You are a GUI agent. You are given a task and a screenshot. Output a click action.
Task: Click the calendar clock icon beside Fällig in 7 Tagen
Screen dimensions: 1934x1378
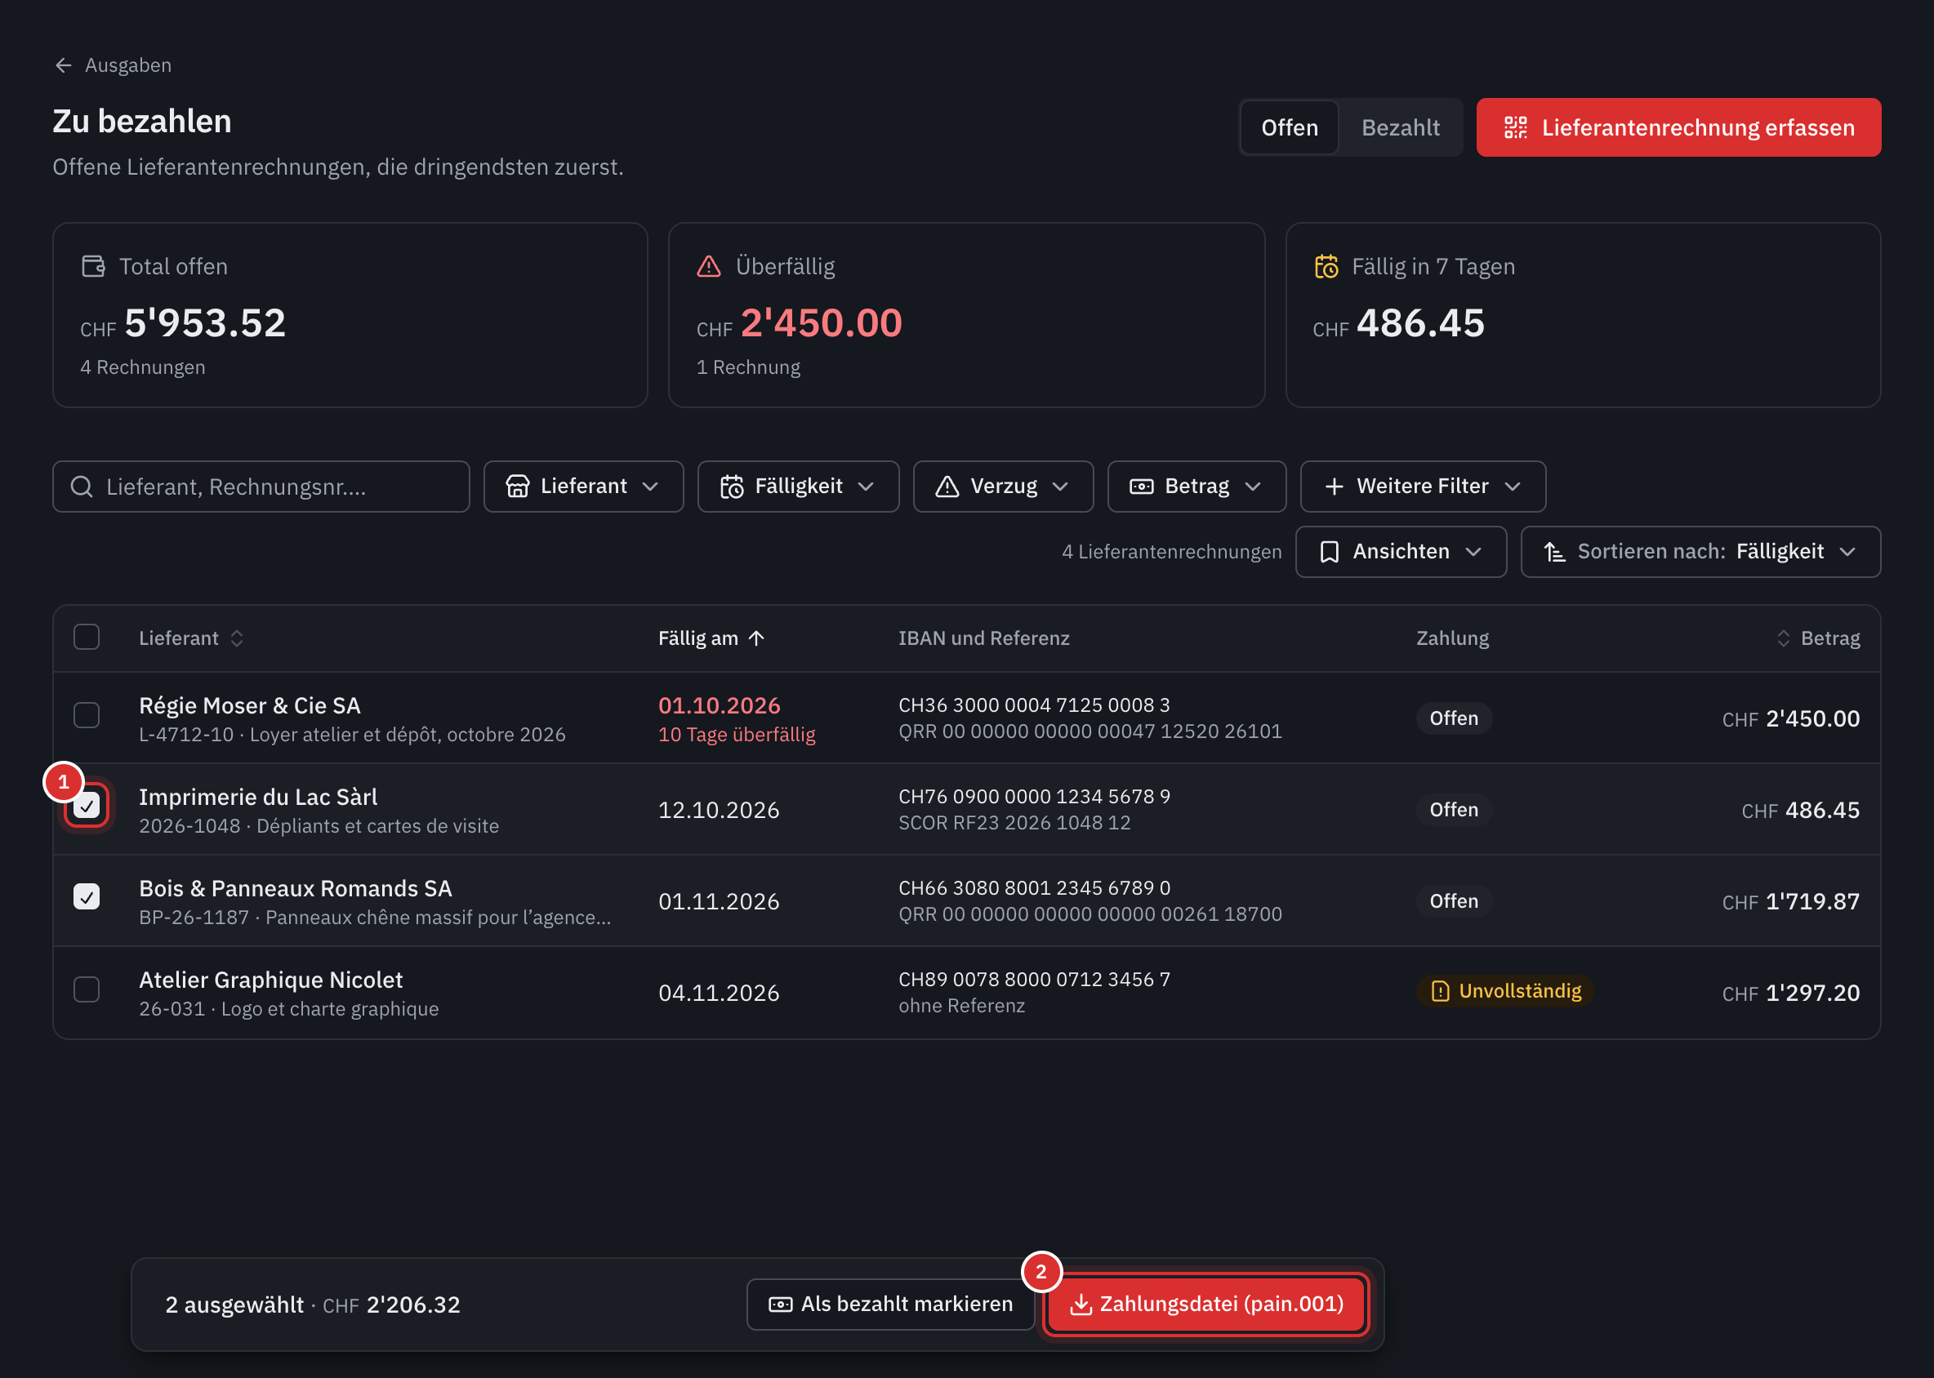1326,266
